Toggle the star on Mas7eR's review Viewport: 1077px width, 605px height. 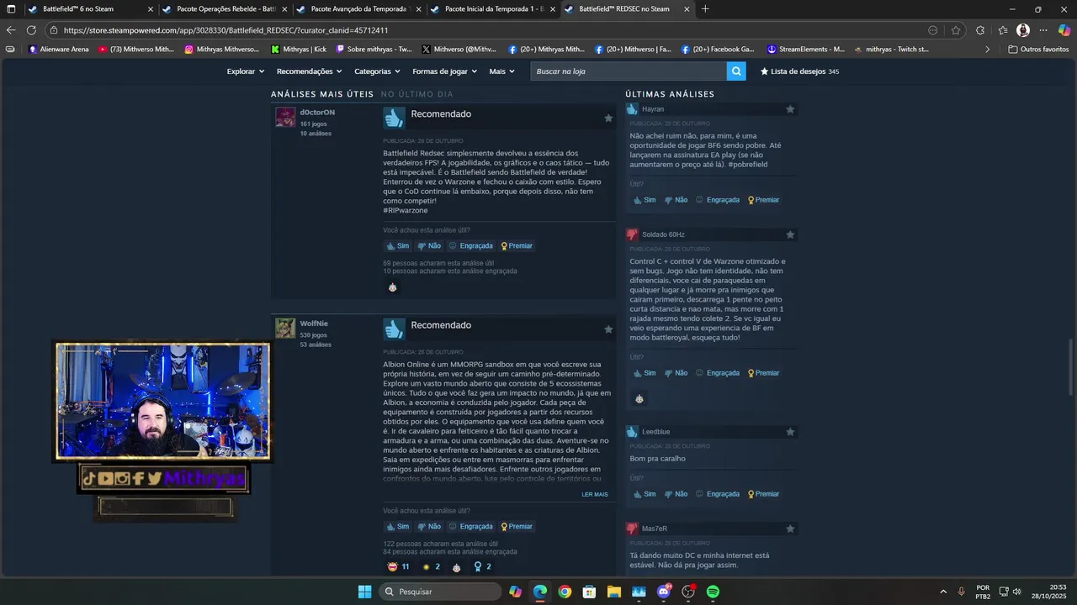790,529
